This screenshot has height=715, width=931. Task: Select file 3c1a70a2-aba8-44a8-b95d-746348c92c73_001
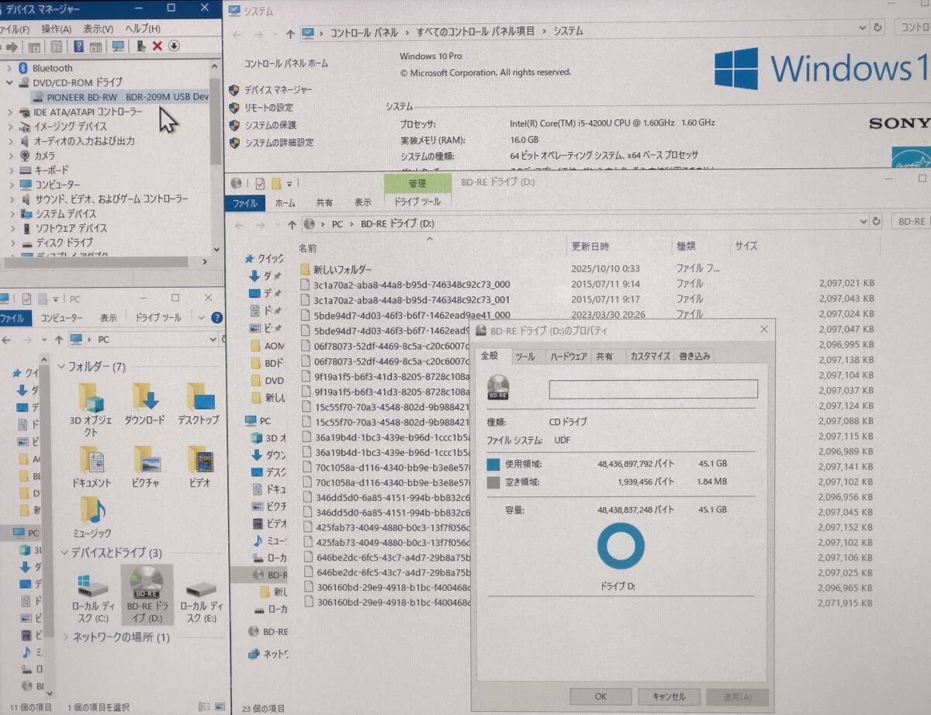(411, 299)
